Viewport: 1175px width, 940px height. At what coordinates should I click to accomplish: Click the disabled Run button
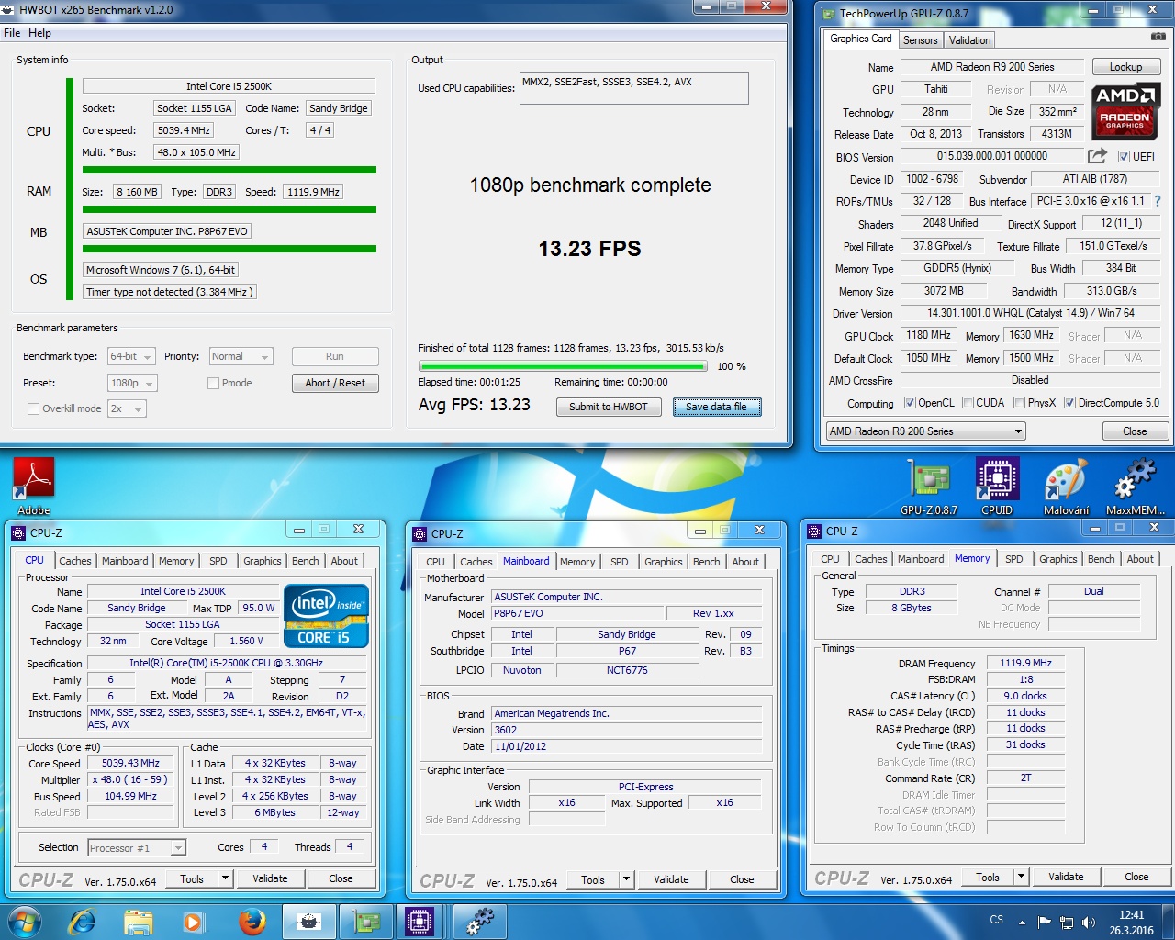pos(335,356)
